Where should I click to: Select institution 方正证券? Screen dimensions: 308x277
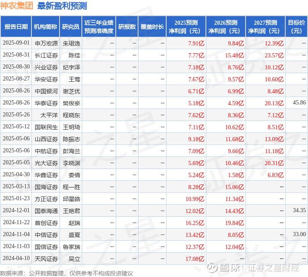pyautogui.click(x=46, y=199)
